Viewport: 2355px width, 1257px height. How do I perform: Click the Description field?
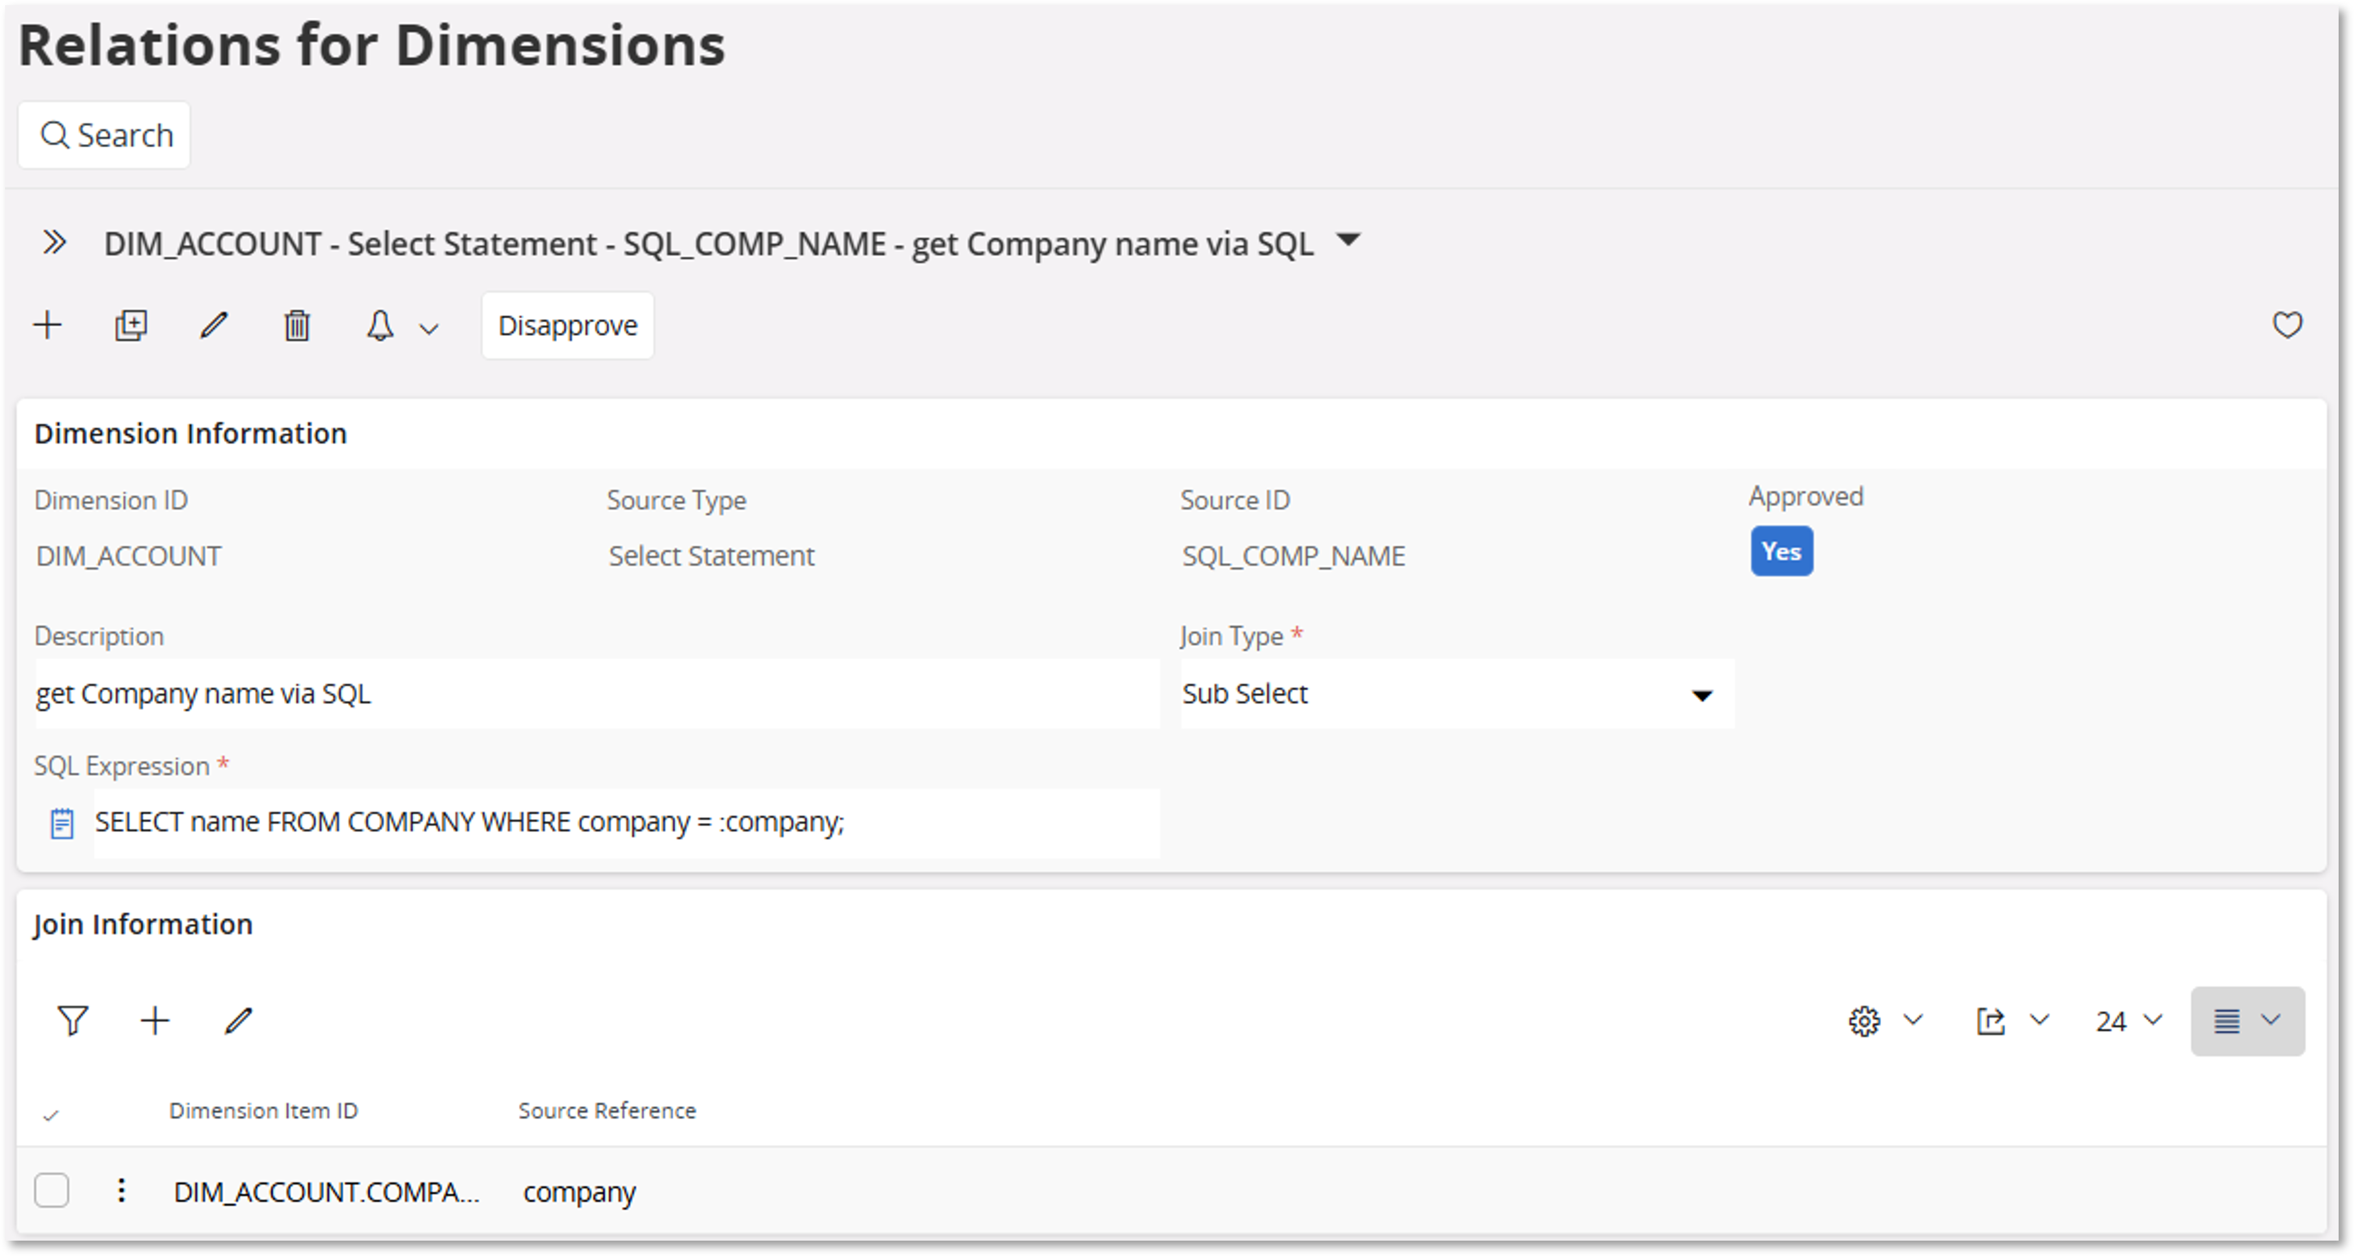point(597,694)
